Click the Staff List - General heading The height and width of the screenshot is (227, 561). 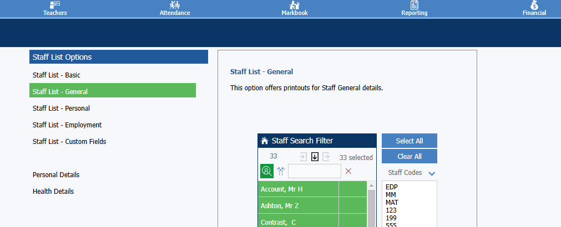tap(261, 72)
